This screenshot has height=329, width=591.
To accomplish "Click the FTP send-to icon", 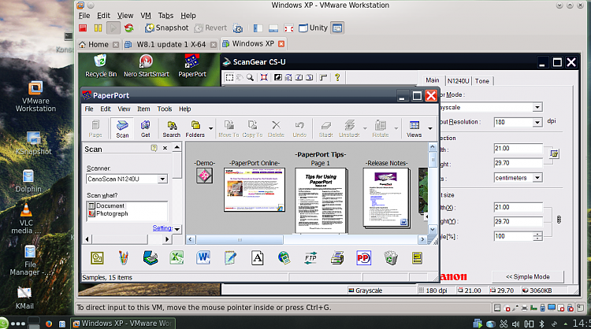I will pos(310,258).
